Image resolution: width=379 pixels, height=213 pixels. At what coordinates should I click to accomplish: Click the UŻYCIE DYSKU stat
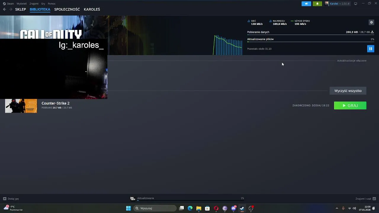(300, 22)
